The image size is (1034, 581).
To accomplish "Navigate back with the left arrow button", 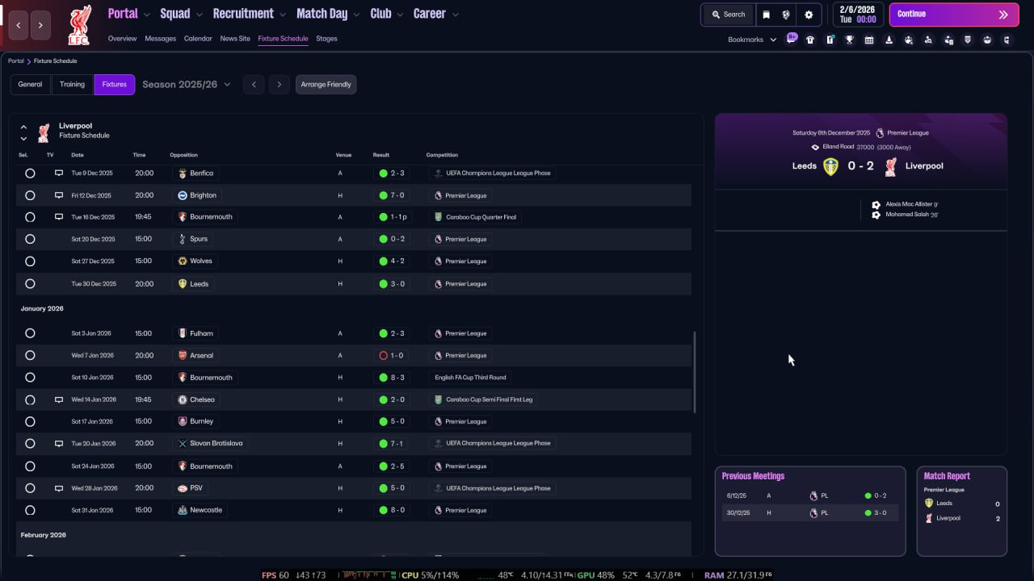I will coord(19,26).
